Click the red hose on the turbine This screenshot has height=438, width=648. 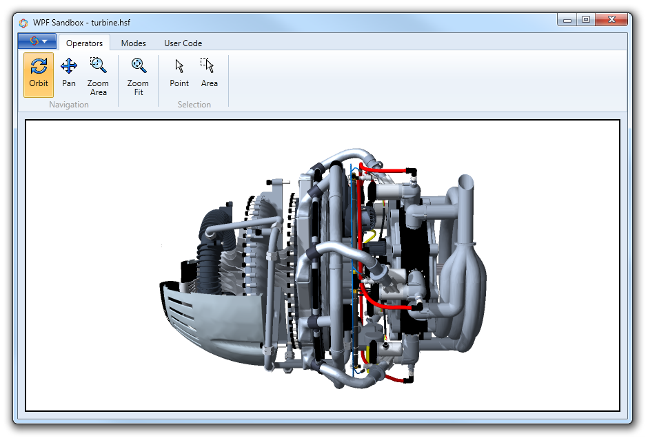pos(386,169)
